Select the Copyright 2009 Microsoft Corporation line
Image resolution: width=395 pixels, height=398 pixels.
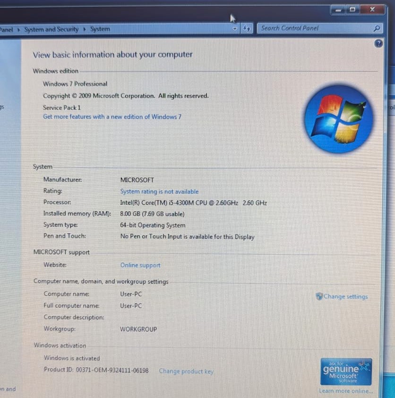click(126, 96)
